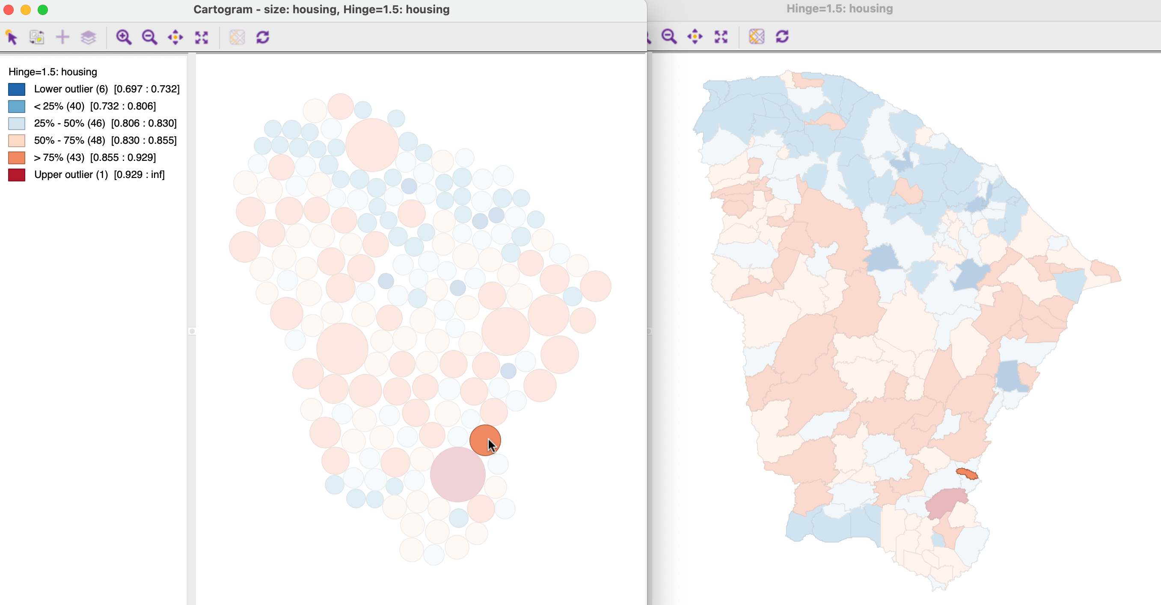This screenshot has height=605, width=1161.
Task: Click the 25% - 50% light blue swatch
Action: (x=17, y=123)
